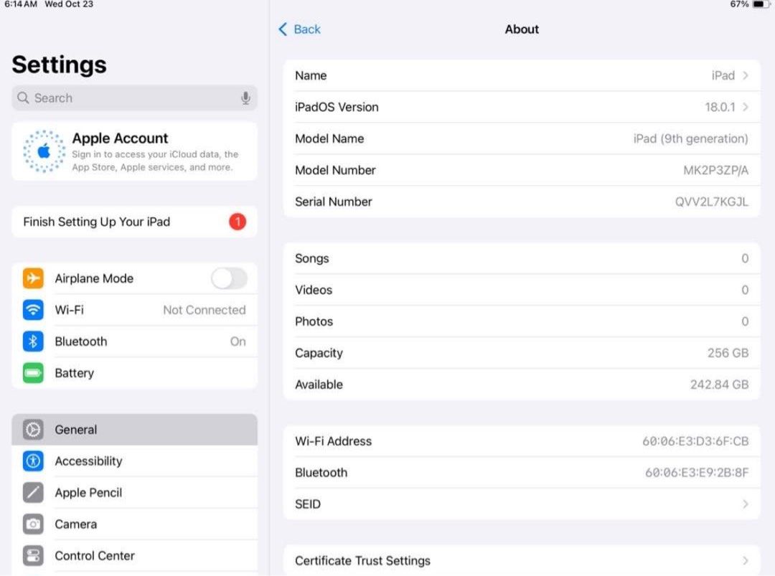Tap the 6:14 AM clock
775x576 pixels.
click(21, 4)
